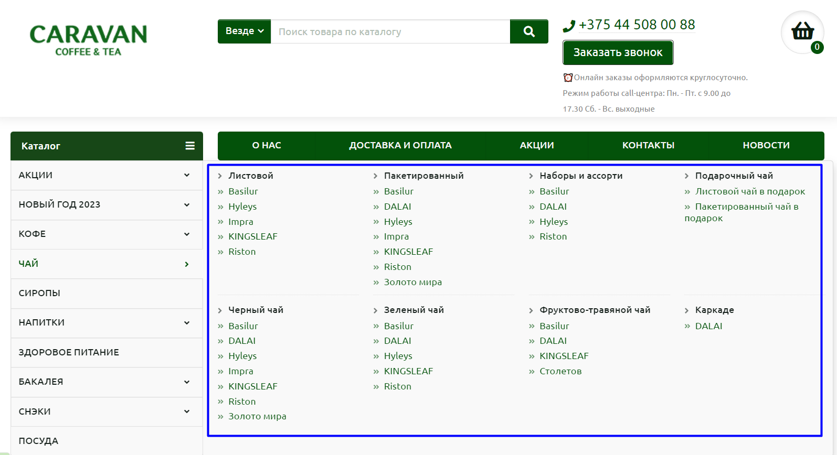
Task: Select Hyleys under Листовой
Action: pos(242,207)
